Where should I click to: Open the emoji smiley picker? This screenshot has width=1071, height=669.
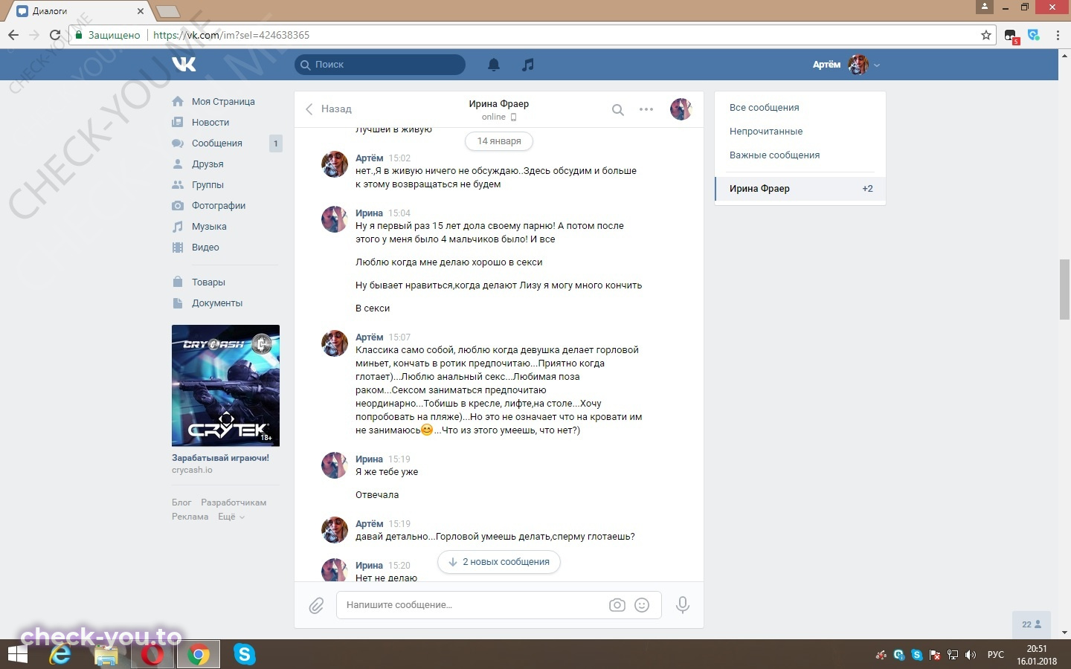[x=642, y=605]
